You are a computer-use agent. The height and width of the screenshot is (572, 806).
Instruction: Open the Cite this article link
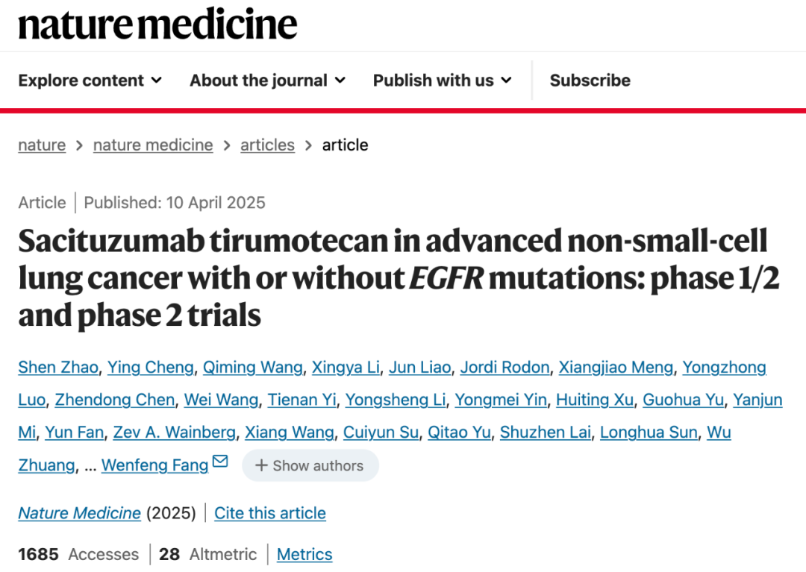tap(270, 513)
